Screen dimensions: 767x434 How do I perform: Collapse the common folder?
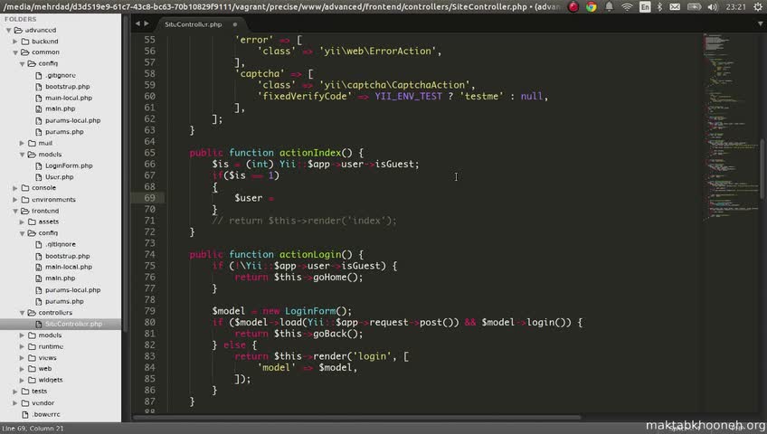15,52
